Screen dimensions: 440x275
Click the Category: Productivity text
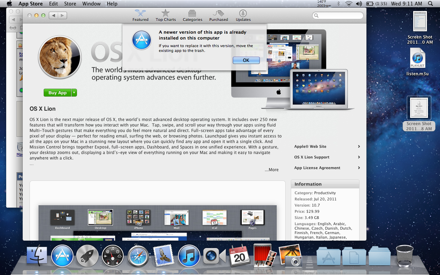(x=315, y=193)
